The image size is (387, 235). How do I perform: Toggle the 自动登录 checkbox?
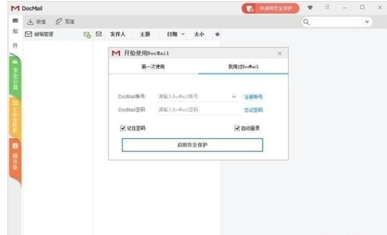pyautogui.click(x=237, y=128)
